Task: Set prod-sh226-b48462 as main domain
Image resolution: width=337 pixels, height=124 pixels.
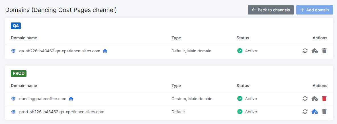Action: pyautogui.click(x=314, y=112)
